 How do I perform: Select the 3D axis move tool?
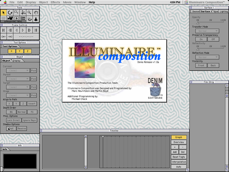23,13
